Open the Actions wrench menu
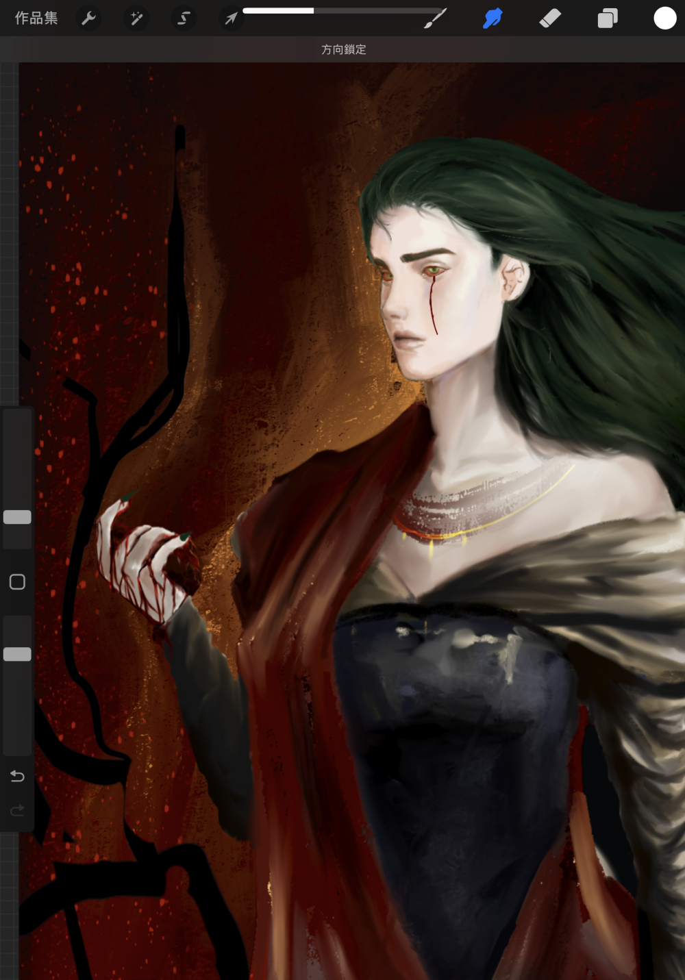 [89, 18]
